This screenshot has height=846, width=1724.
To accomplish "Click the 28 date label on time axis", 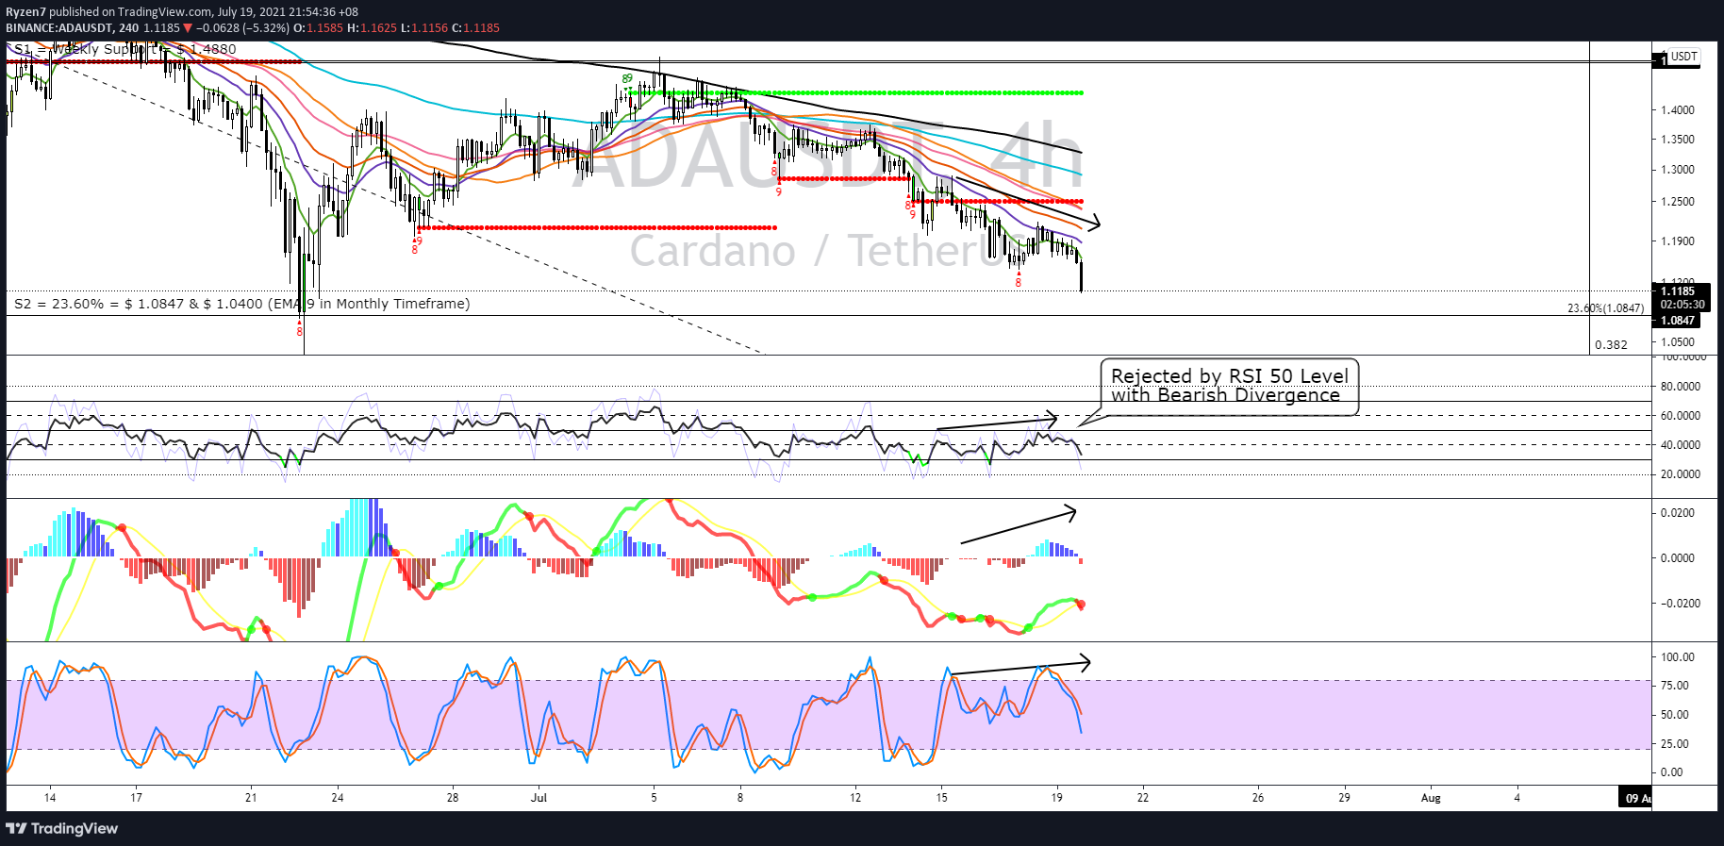I will coord(453,798).
